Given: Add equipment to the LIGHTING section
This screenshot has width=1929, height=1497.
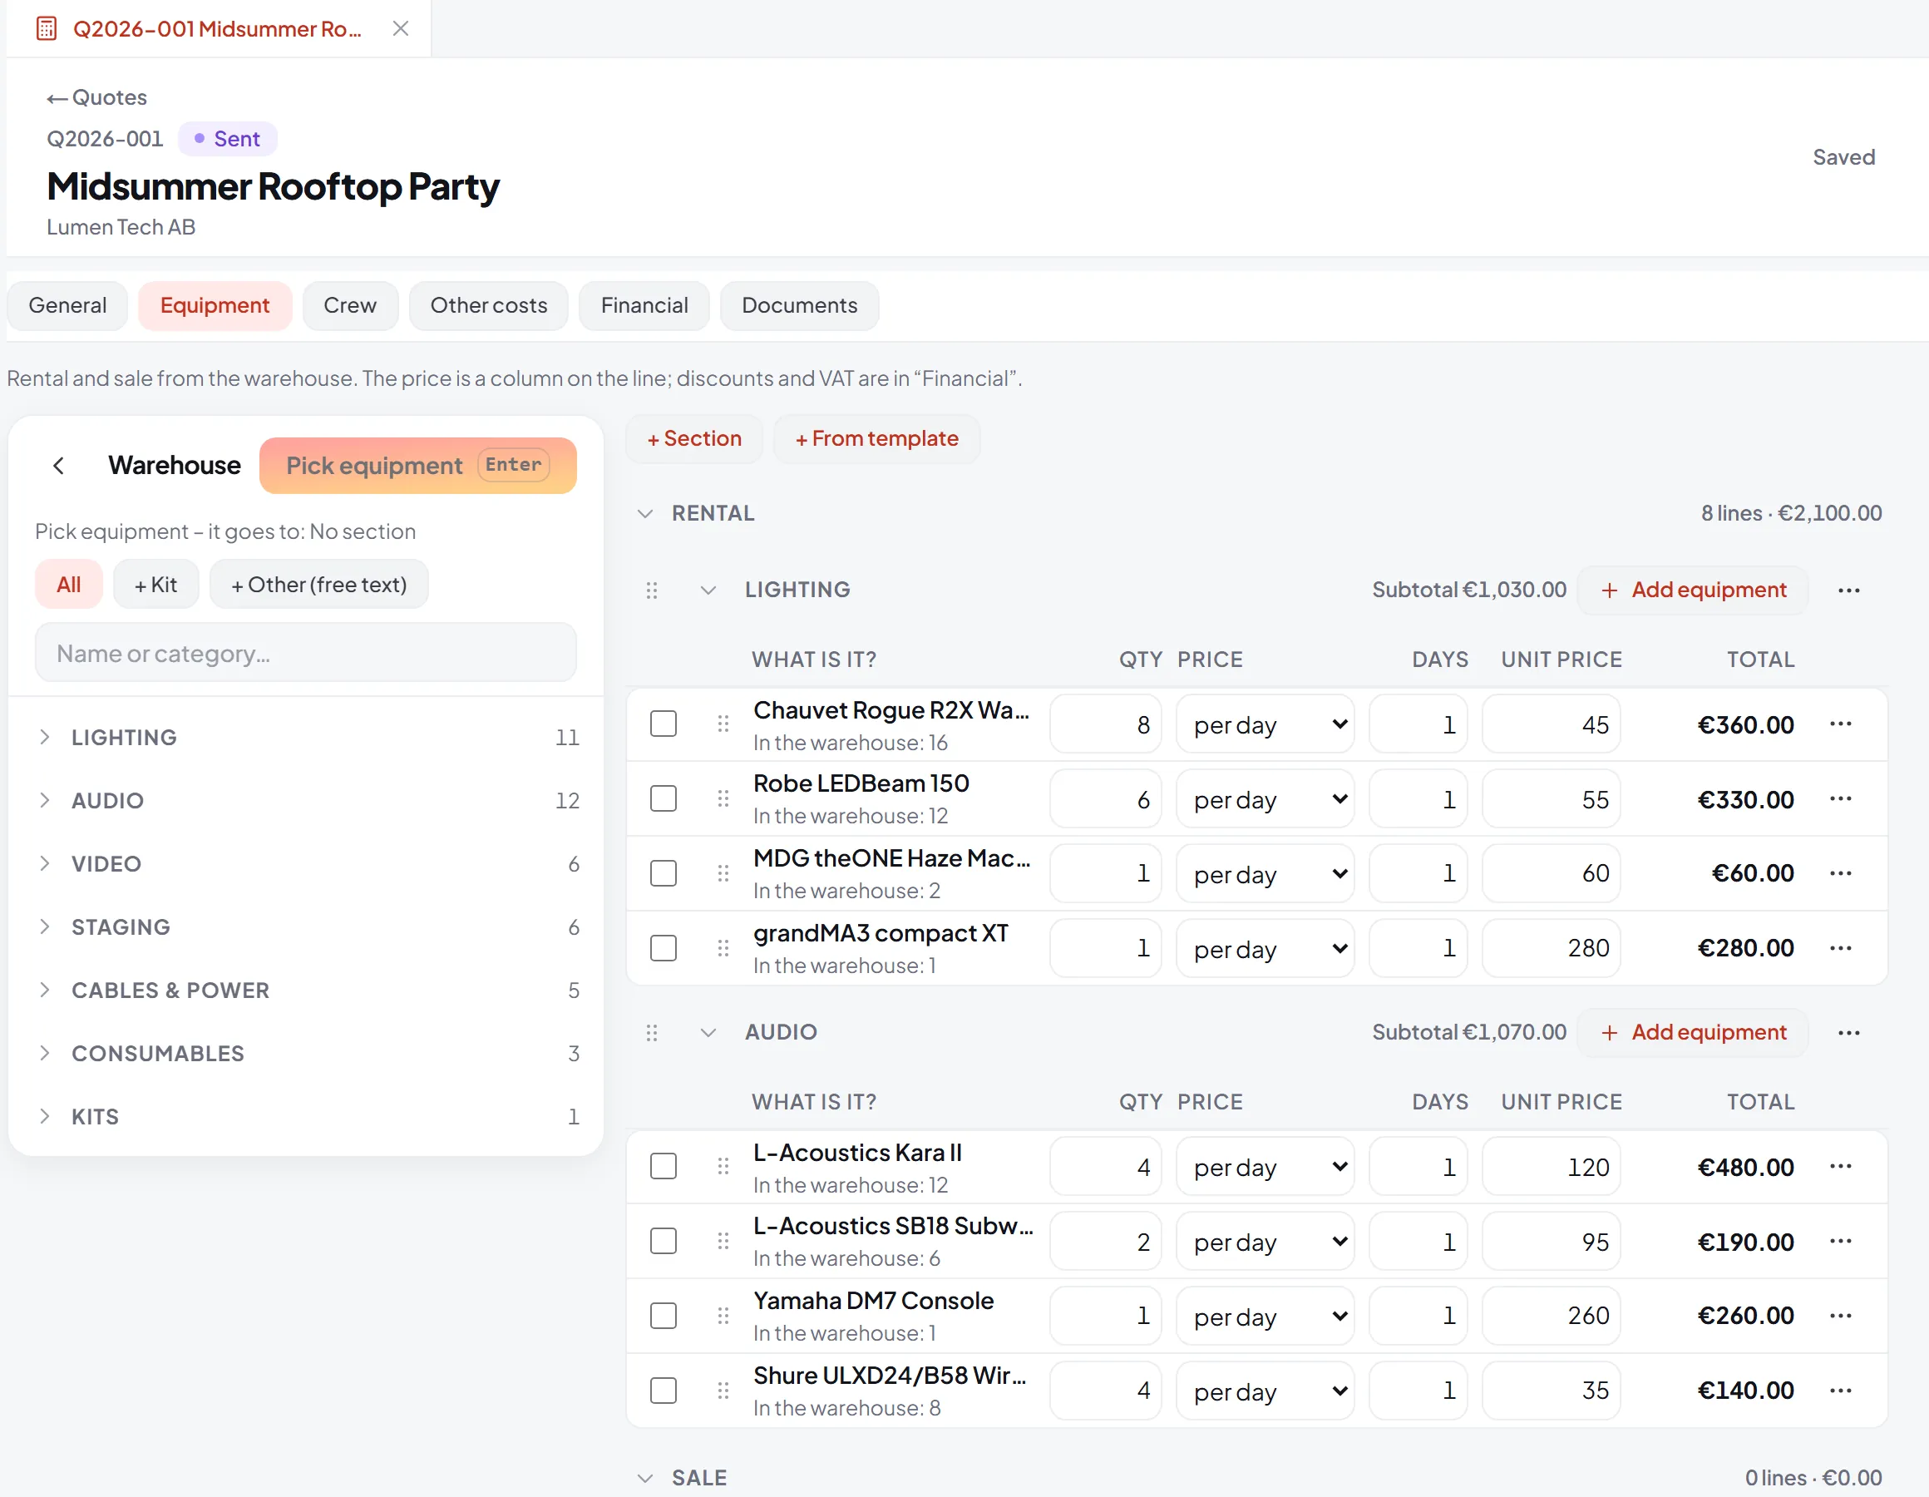Looking at the screenshot, I should tap(1693, 590).
